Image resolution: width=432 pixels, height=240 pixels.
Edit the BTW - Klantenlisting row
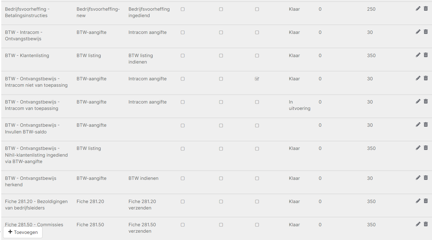(x=418, y=55)
